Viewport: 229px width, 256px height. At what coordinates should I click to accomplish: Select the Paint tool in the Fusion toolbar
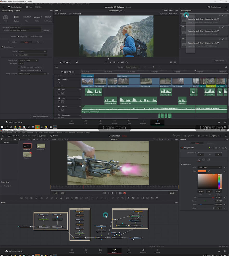pyautogui.click(x=36, y=198)
